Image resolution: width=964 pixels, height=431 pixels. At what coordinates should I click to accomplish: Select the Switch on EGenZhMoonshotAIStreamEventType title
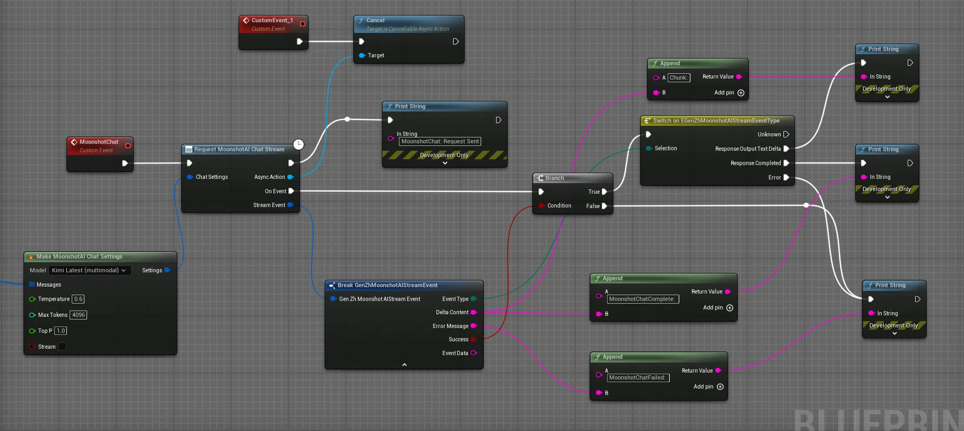click(716, 120)
